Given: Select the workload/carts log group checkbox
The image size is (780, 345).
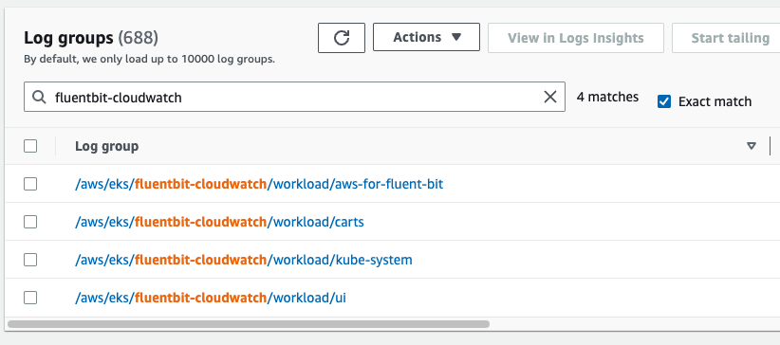Looking at the screenshot, I should [30, 222].
